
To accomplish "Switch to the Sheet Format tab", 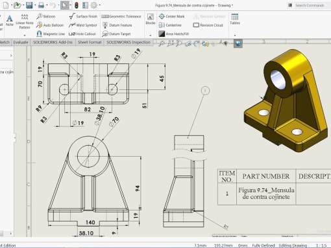I will pyautogui.click(x=90, y=42).
